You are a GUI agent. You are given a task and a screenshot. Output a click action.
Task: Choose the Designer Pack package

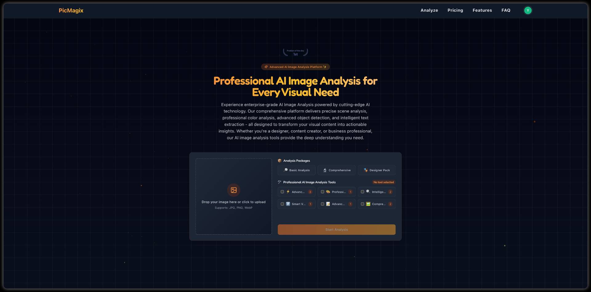click(x=376, y=170)
